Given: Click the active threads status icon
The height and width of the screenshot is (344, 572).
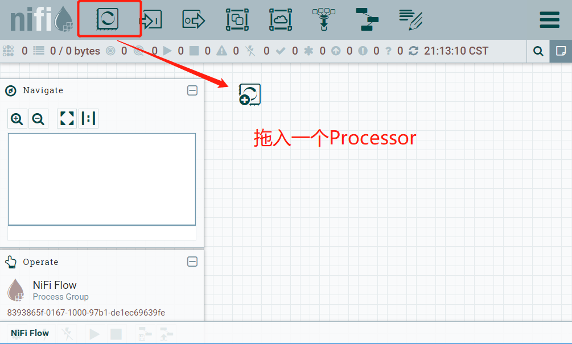Looking at the screenshot, I should point(8,51).
